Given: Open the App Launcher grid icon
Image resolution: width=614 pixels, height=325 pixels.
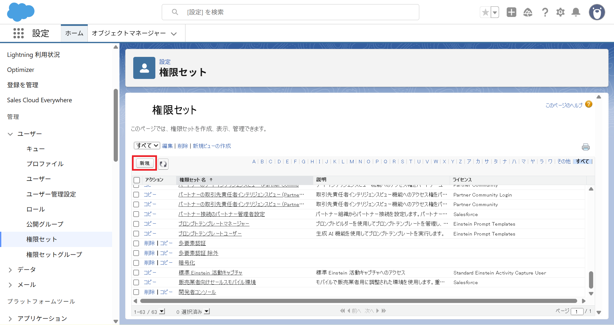Looking at the screenshot, I should tap(19, 33).
